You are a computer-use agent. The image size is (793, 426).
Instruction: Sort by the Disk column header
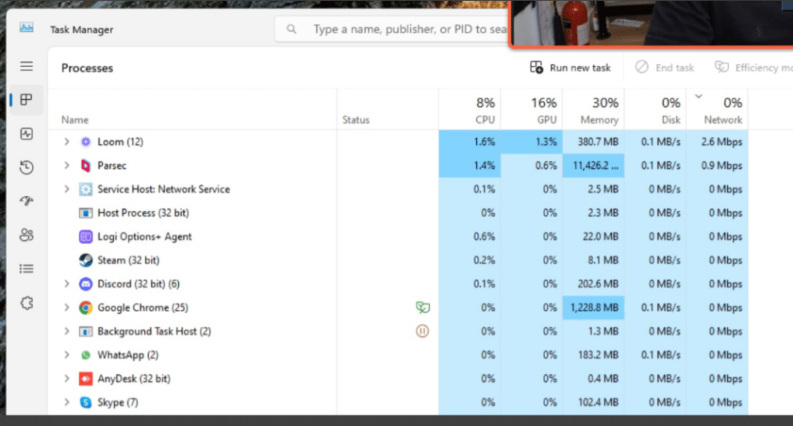pyautogui.click(x=655, y=110)
